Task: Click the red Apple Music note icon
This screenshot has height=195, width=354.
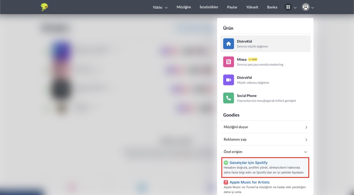Action: pyautogui.click(x=226, y=182)
